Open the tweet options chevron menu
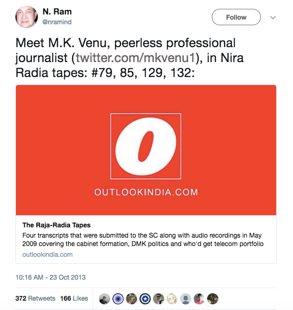The width and height of the screenshot is (293, 310). point(273,17)
